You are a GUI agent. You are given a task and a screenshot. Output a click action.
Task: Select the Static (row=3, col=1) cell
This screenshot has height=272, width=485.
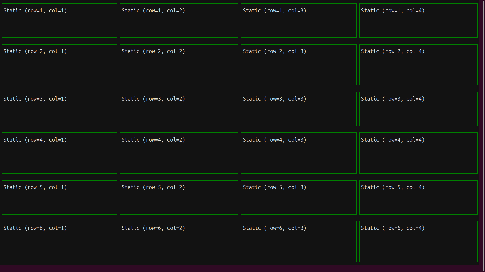pos(59,109)
